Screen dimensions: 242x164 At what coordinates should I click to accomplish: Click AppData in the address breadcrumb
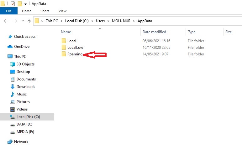(145, 21)
